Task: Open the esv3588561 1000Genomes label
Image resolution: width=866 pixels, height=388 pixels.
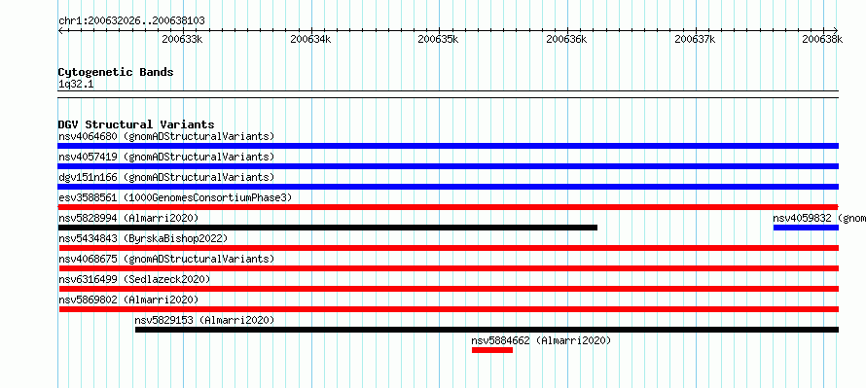Action: [175, 197]
